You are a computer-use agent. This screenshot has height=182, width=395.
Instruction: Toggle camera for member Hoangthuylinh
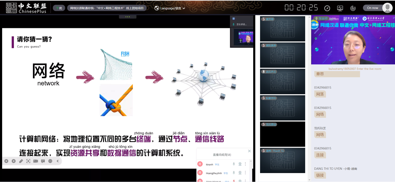[x=240, y=173]
